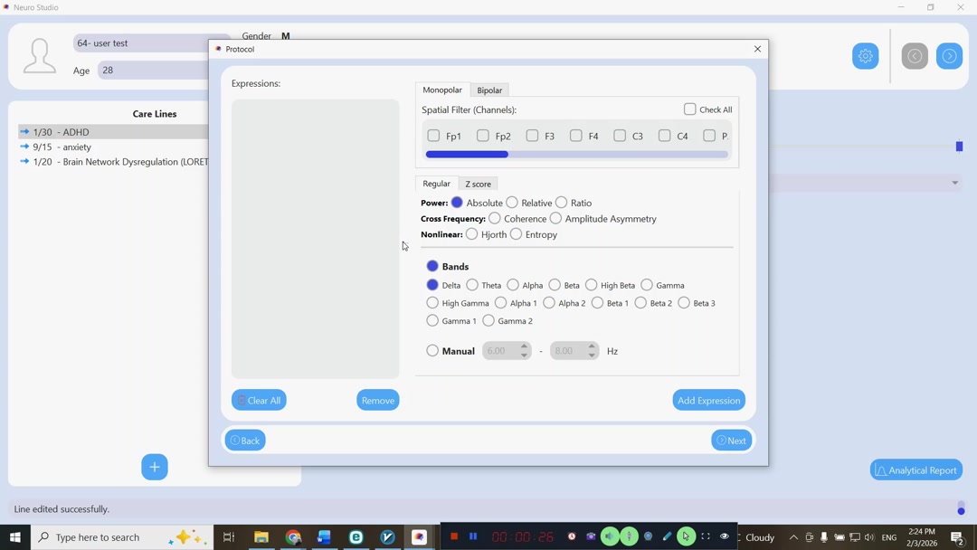The height and width of the screenshot is (550, 977).
Task: Toggle recorder speaker audio button
Action: coord(610,536)
